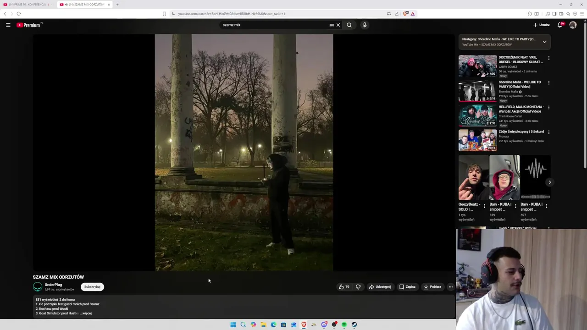
Task: Open GeezyBeatz SOLO short
Action: point(473,177)
